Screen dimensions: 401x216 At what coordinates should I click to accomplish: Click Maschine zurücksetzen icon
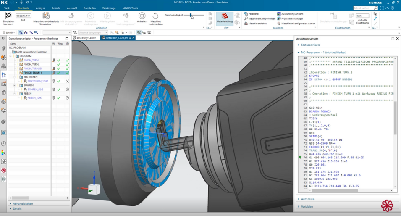155,16
